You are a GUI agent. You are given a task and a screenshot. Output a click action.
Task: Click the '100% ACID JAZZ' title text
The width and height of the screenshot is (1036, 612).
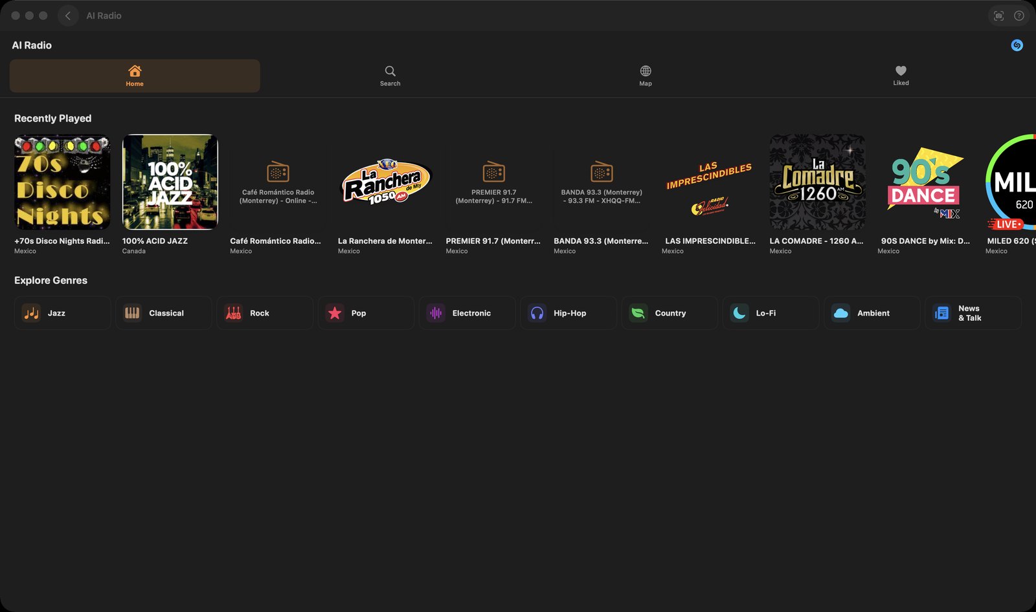tap(155, 241)
